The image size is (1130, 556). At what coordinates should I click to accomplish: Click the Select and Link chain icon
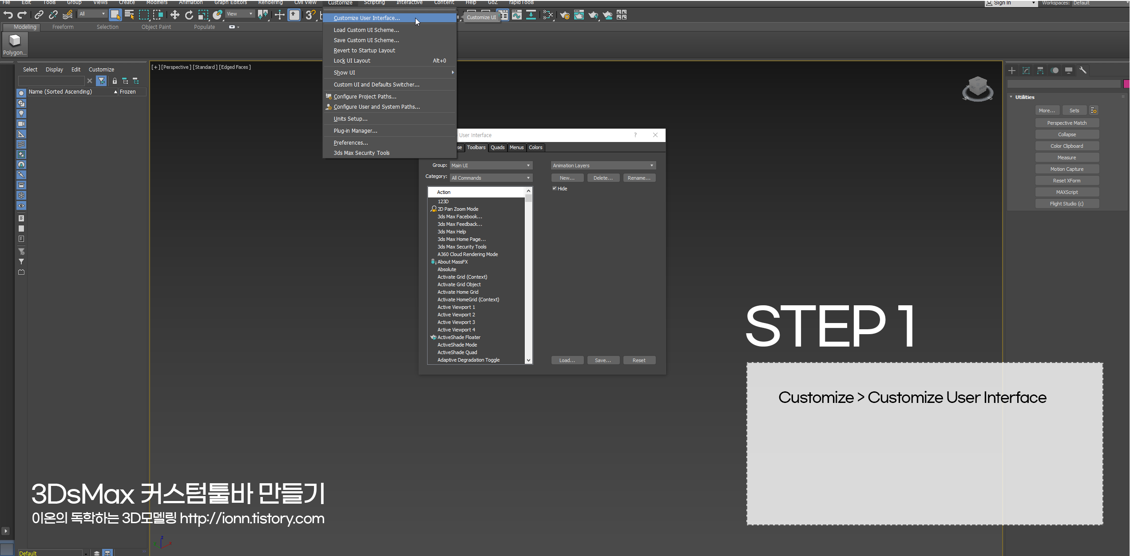click(x=39, y=15)
